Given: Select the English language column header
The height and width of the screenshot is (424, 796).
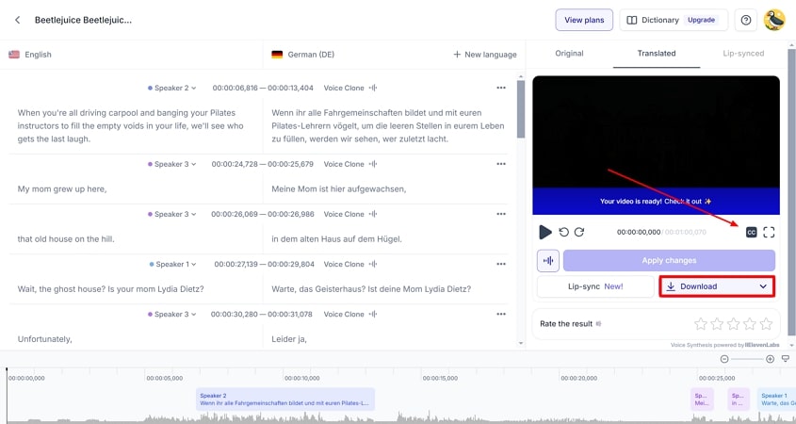Looking at the screenshot, I should pos(30,55).
